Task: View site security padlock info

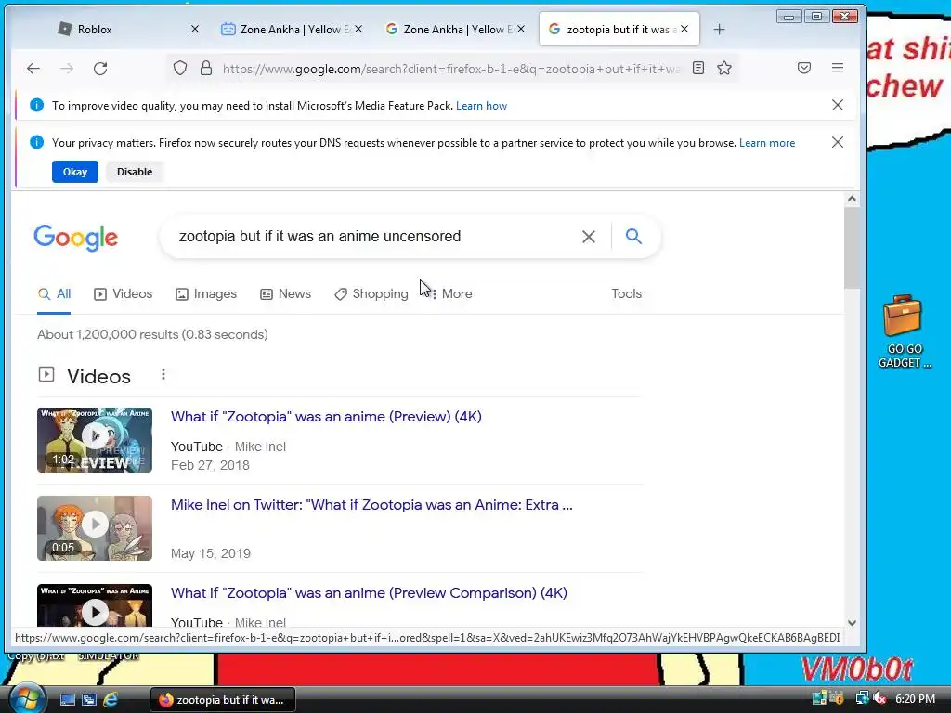Action: [x=206, y=68]
